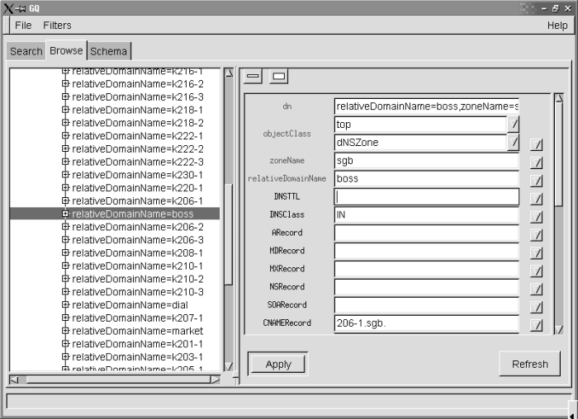Expand the relativeDomainName=dial tree node
Screen dimensions: 578x419
[x=65, y=304]
